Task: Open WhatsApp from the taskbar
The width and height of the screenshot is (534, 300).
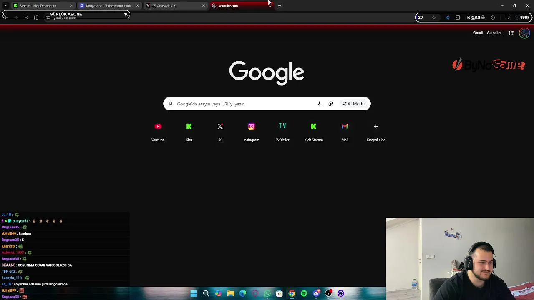Action: [x=267, y=293]
